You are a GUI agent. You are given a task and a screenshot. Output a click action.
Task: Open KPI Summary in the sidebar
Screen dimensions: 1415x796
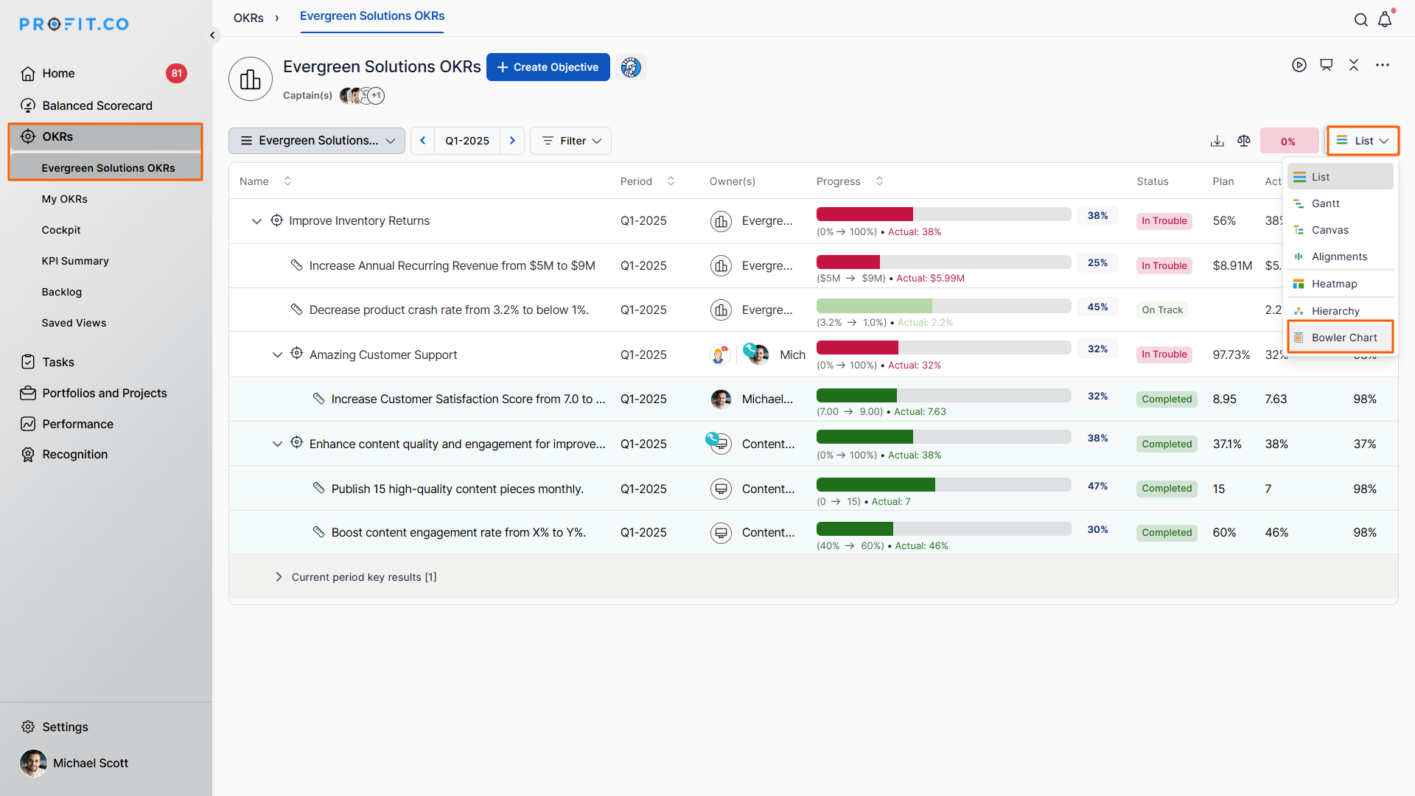point(75,261)
